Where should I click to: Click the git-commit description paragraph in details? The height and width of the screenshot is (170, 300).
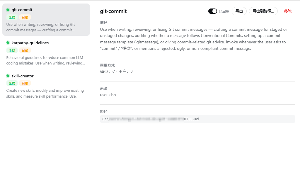[194, 39]
